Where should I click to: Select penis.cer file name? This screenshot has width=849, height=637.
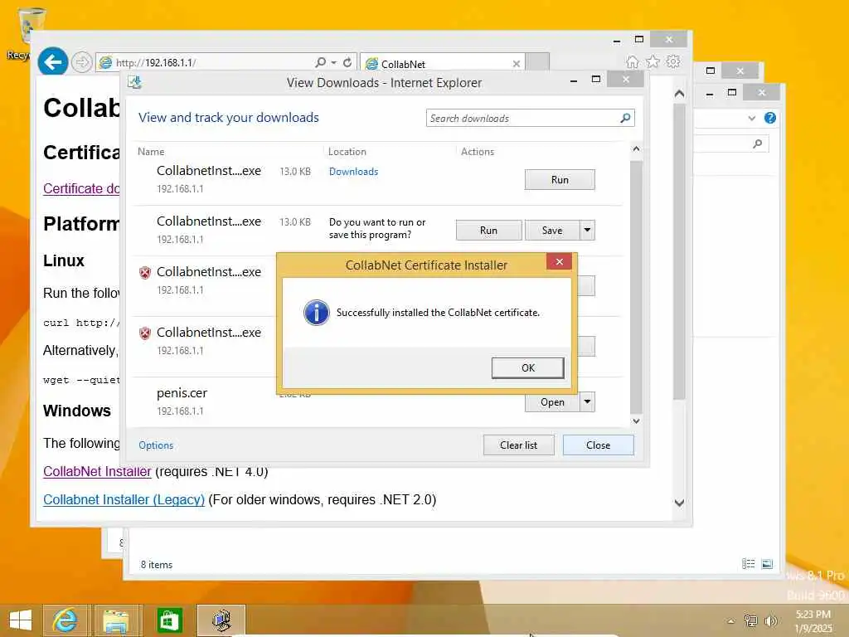[x=182, y=393]
